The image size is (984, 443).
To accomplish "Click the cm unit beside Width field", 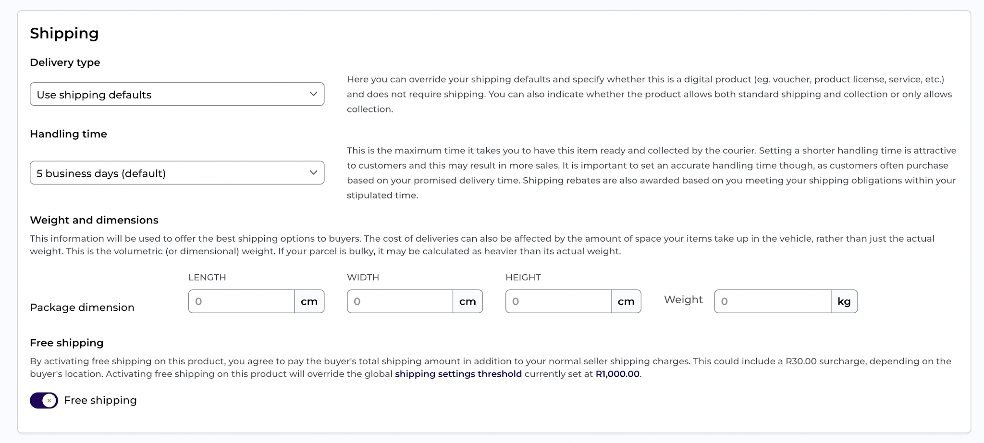I will click(x=467, y=301).
